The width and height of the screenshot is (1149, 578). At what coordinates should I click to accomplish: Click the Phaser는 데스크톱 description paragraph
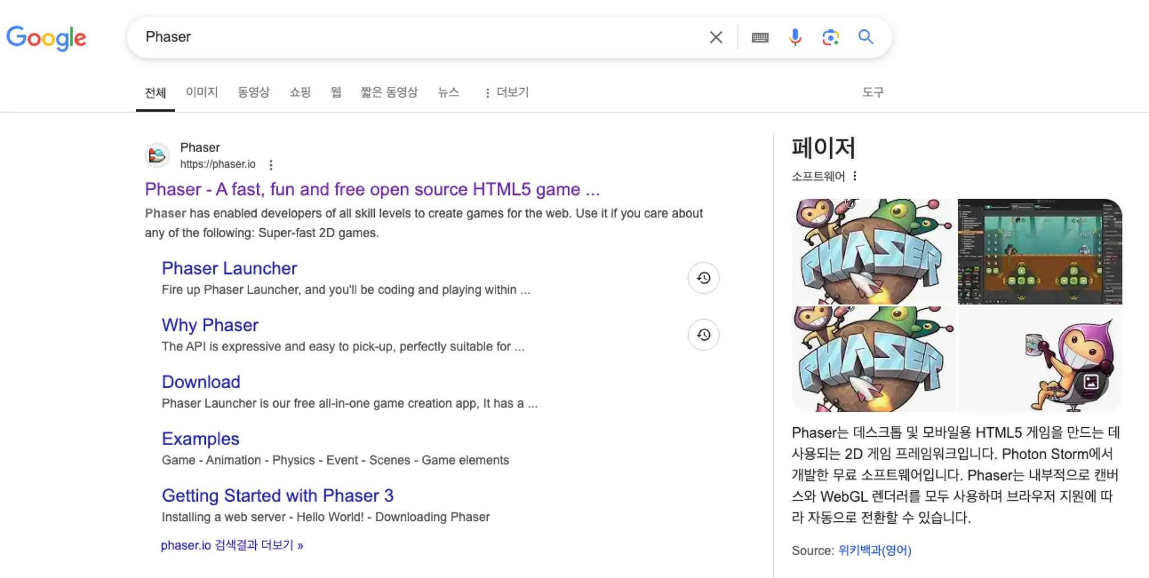tap(956, 475)
